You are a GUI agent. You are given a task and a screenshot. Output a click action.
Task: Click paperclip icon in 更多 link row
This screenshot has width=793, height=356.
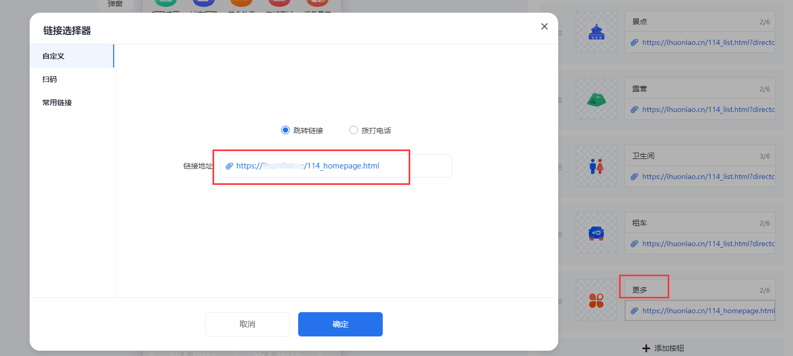tap(634, 311)
